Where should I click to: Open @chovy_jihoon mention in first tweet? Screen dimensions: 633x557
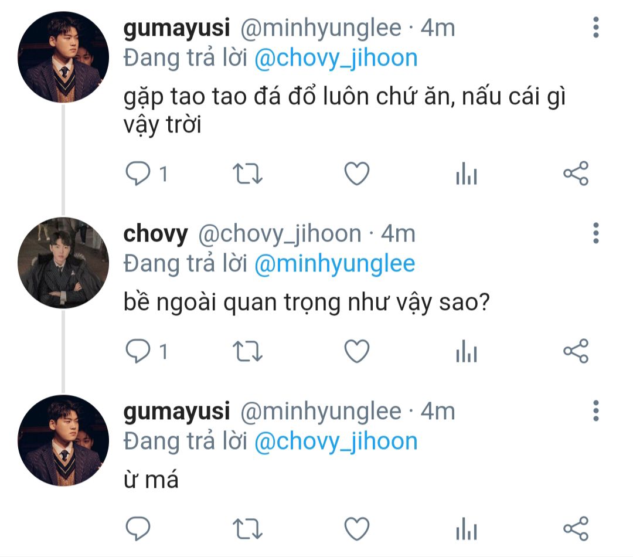[336, 59]
